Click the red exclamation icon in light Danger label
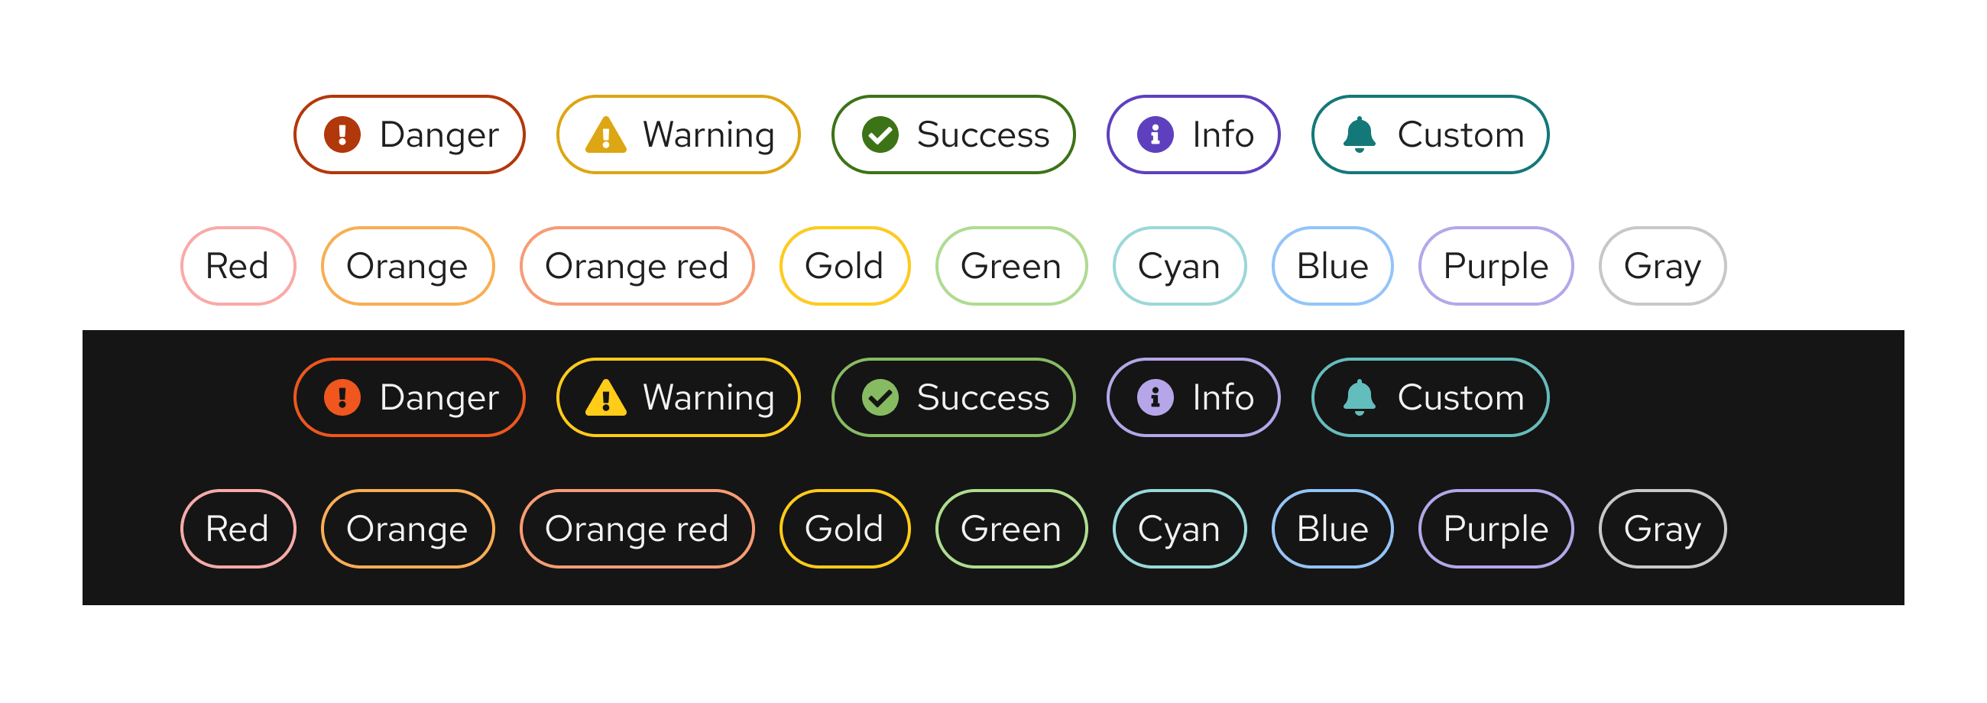The image size is (1987, 703). pyautogui.click(x=342, y=135)
